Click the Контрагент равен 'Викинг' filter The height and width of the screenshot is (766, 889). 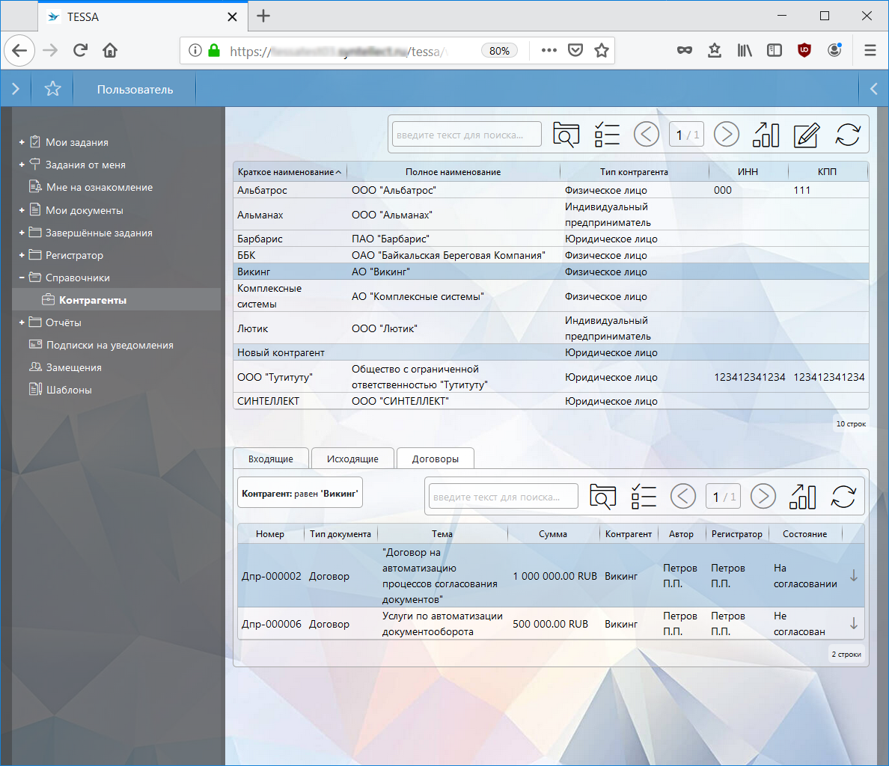pos(300,494)
